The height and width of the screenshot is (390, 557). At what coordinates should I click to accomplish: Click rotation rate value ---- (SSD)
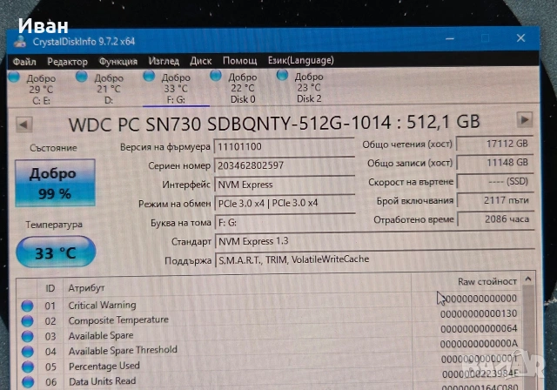click(495, 181)
